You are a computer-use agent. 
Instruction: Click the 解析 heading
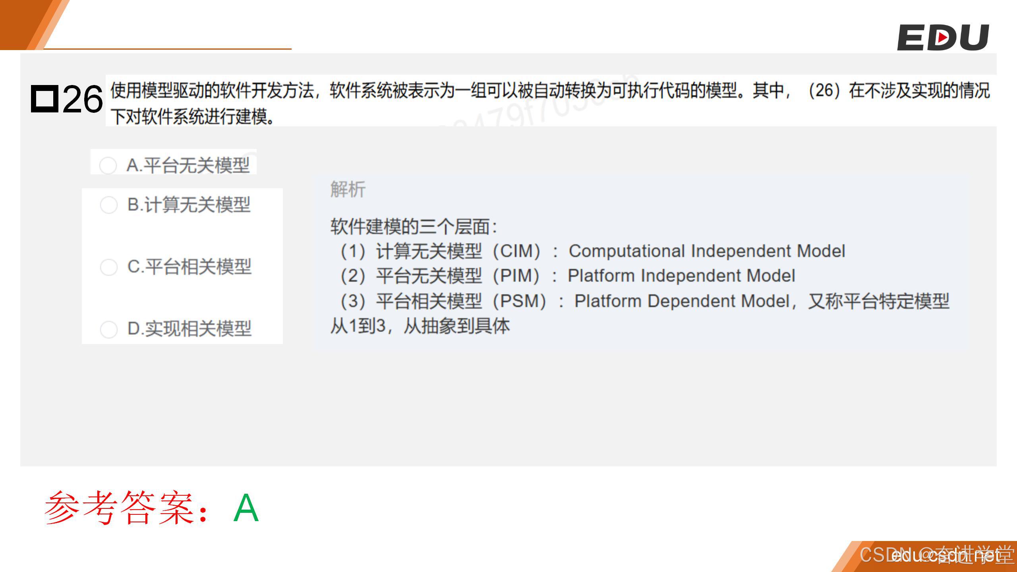coord(348,189)
